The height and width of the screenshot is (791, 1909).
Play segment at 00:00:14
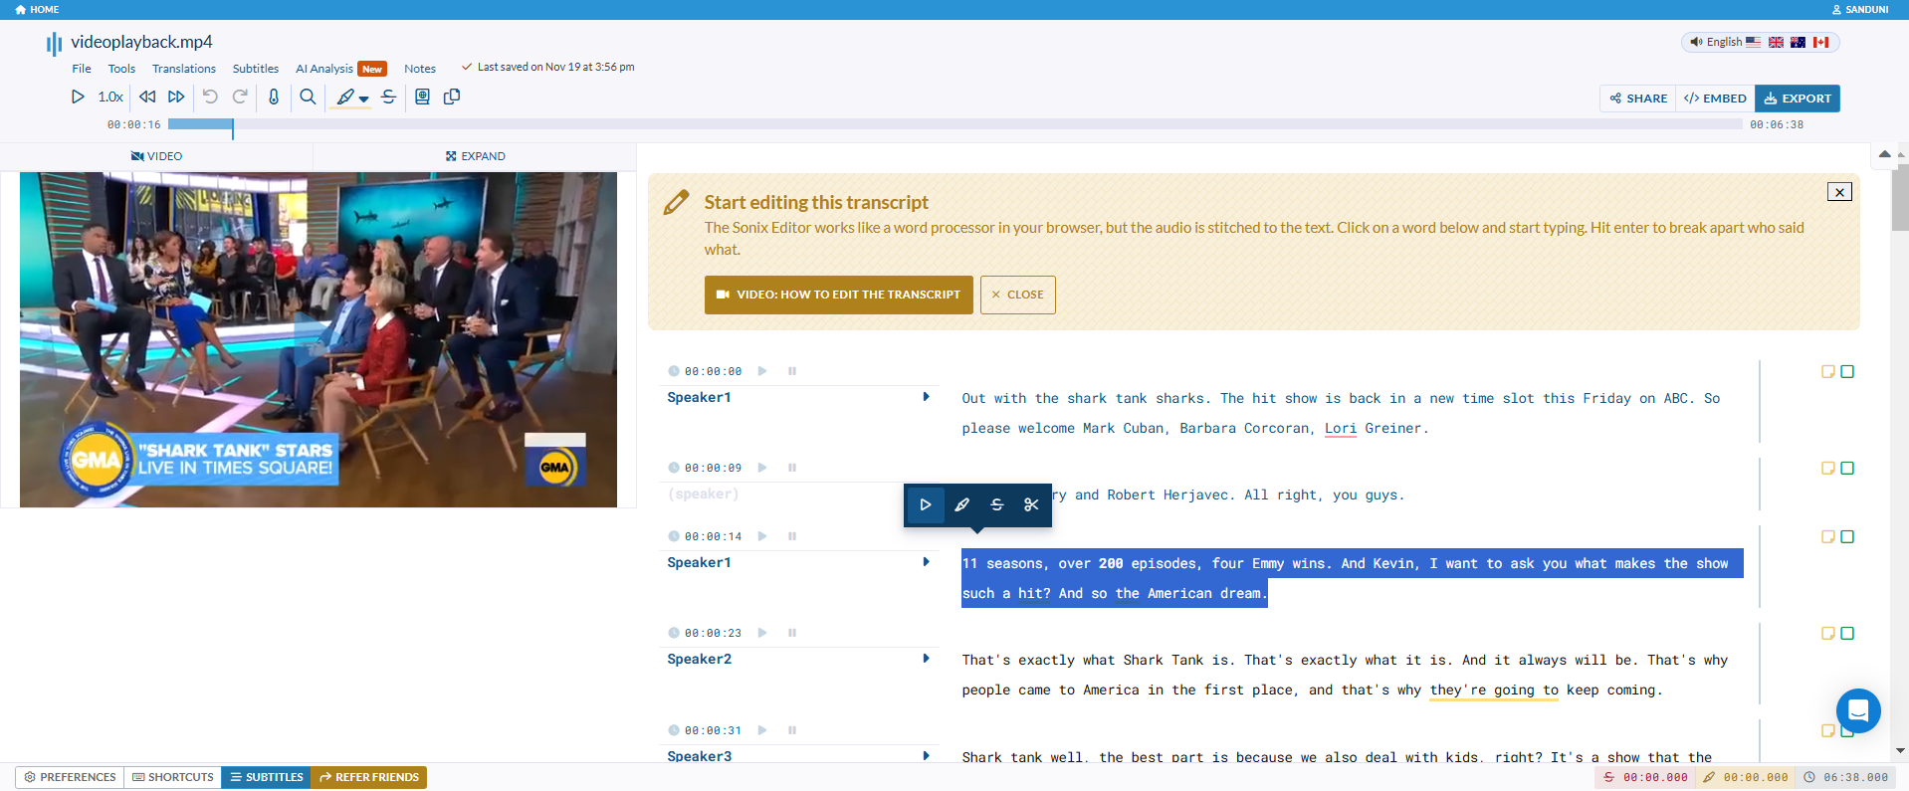tap(762, 536)
